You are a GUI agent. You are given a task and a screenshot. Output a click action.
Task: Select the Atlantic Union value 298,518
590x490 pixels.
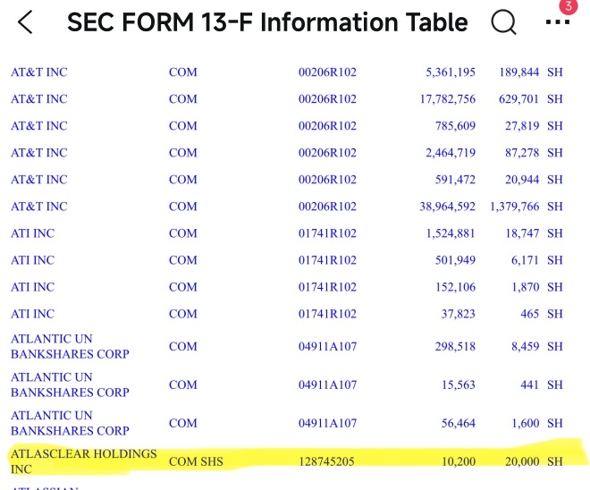click(x=450, y=346)
